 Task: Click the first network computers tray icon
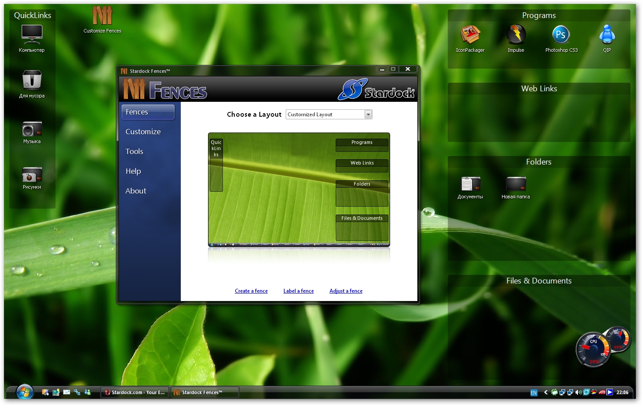tap(562, 392)
